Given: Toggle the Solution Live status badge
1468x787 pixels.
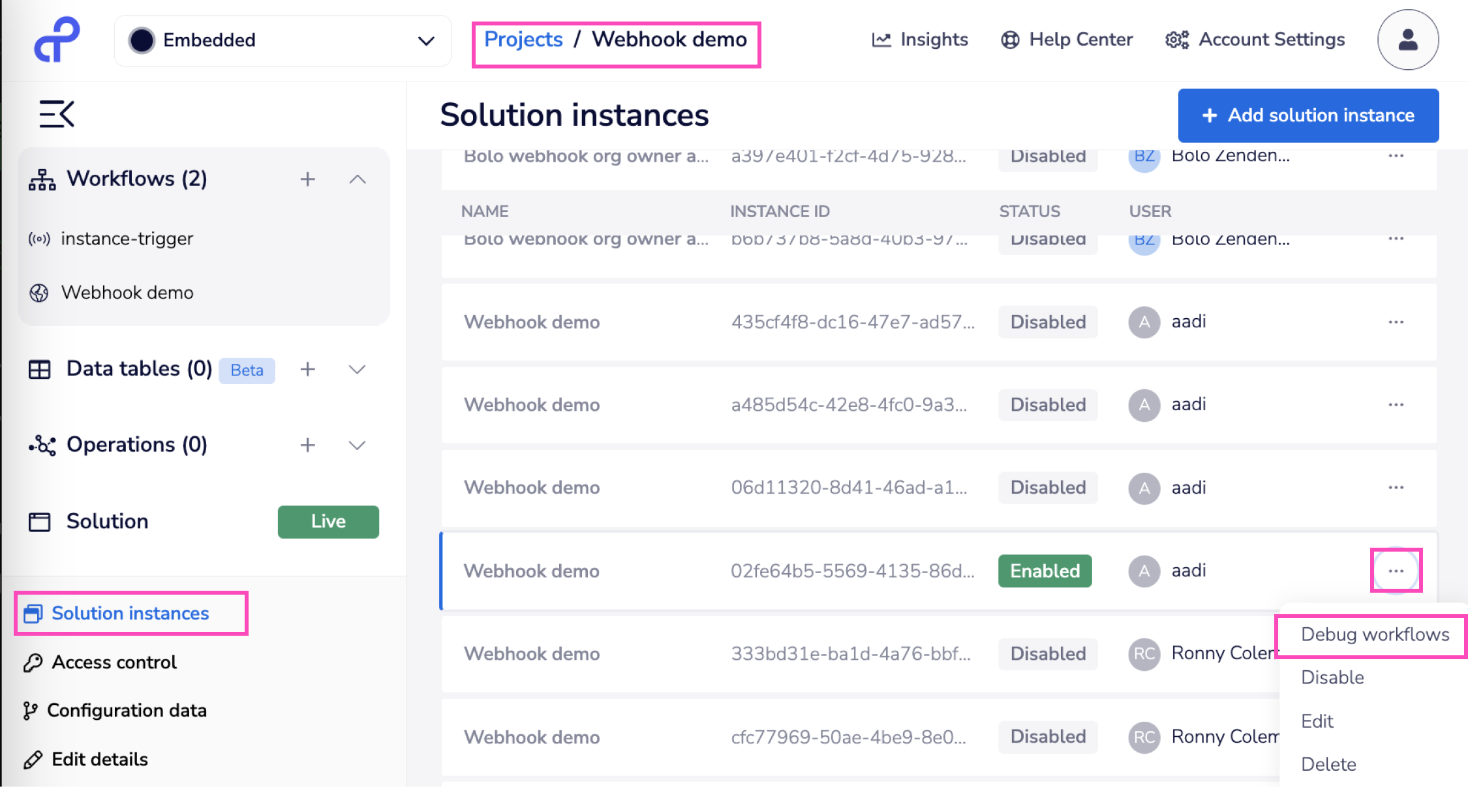Looking at the screenshot, I should 328,522.
